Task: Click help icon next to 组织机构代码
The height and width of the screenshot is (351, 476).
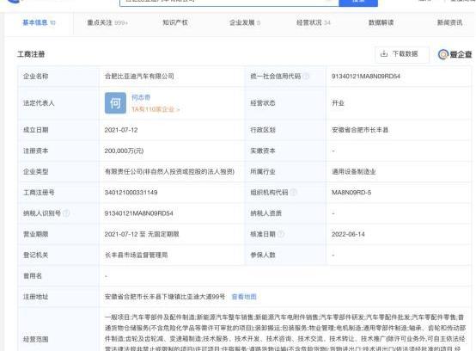Action: [293, 193]
